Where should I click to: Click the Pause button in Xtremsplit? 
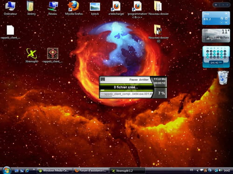pos(133,80)
